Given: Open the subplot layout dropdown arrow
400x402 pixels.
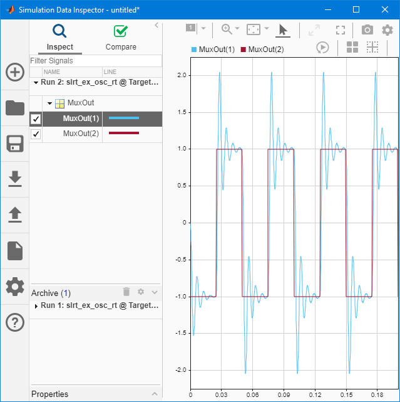Looking at the screenshot, I should [203, 28].
